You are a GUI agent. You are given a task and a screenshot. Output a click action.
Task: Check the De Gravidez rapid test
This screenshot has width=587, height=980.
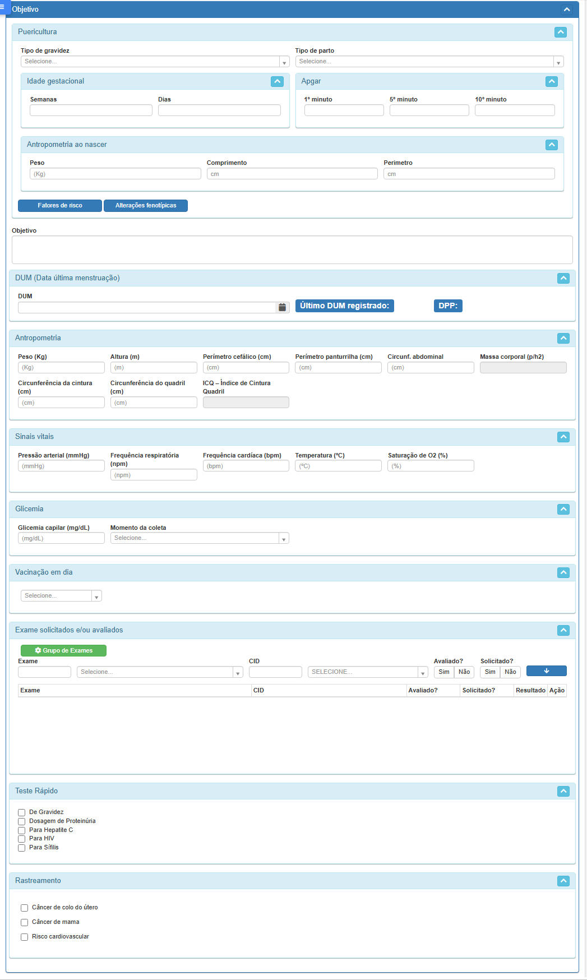tap(22, 812)
